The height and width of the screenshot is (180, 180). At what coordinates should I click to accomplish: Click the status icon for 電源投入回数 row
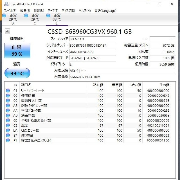(8, 100)
